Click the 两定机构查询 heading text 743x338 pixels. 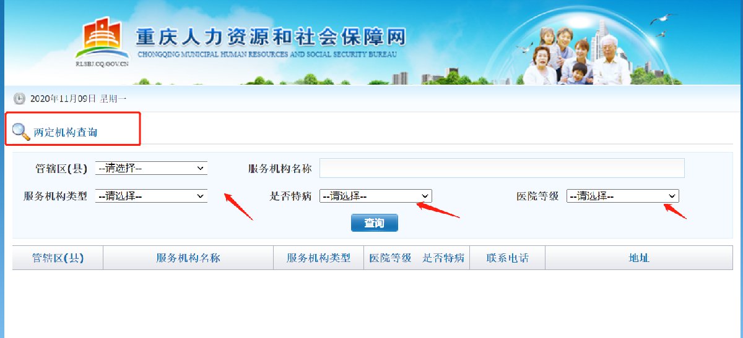(66, 132)
